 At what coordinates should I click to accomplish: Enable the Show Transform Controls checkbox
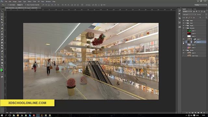tap(26, 5)
